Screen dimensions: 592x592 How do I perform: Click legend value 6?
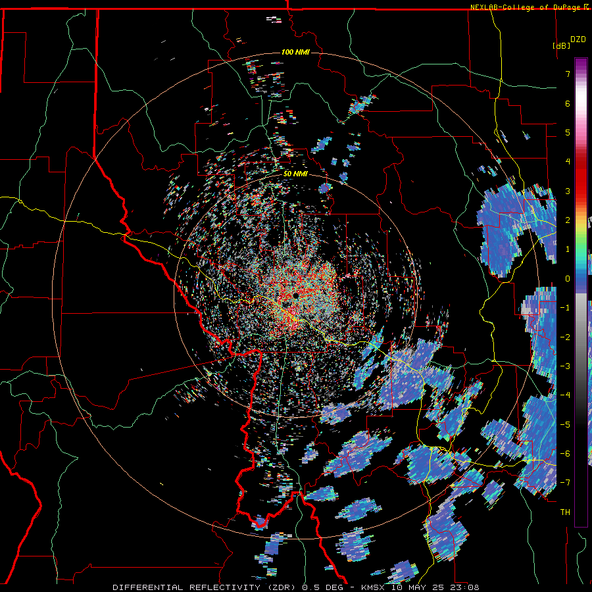coord(568,103)
